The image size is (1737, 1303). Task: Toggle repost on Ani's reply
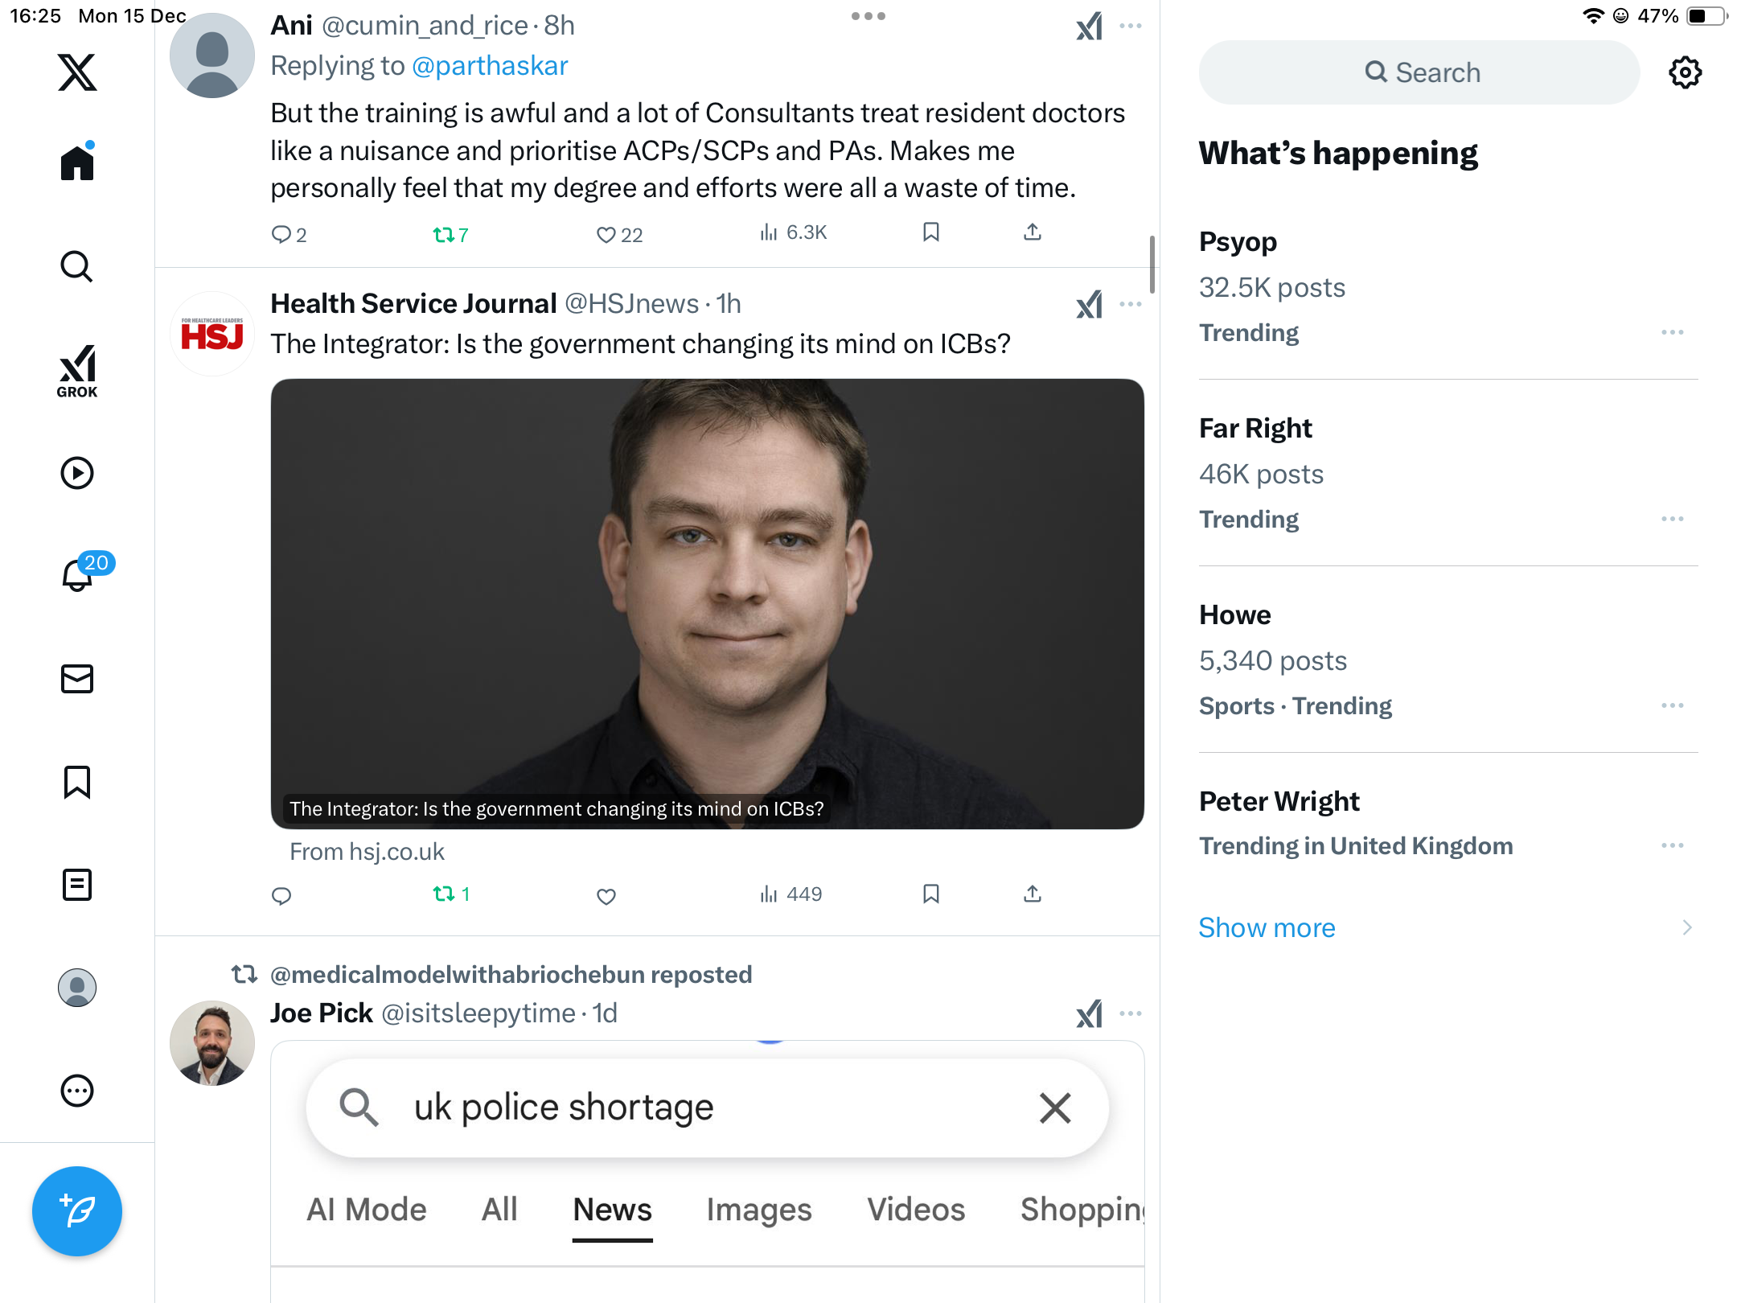pos(444,234)
